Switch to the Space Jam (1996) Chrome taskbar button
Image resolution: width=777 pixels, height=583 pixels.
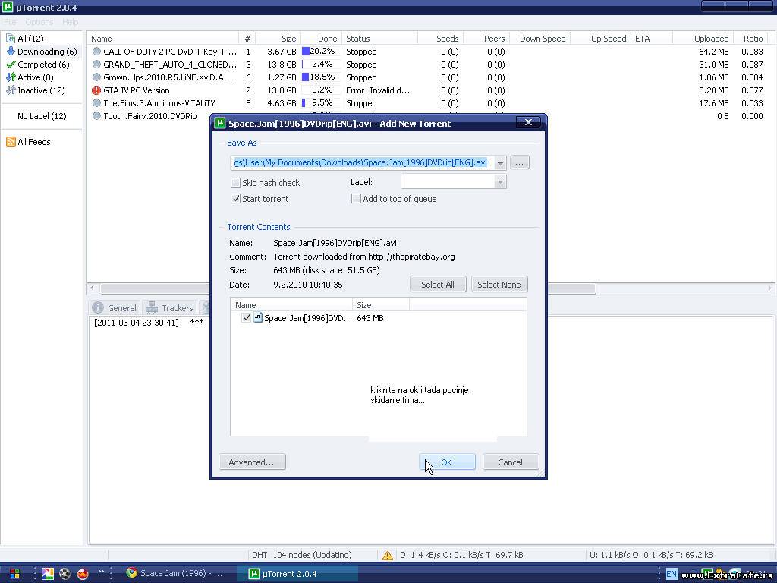[x=175, y=574]
